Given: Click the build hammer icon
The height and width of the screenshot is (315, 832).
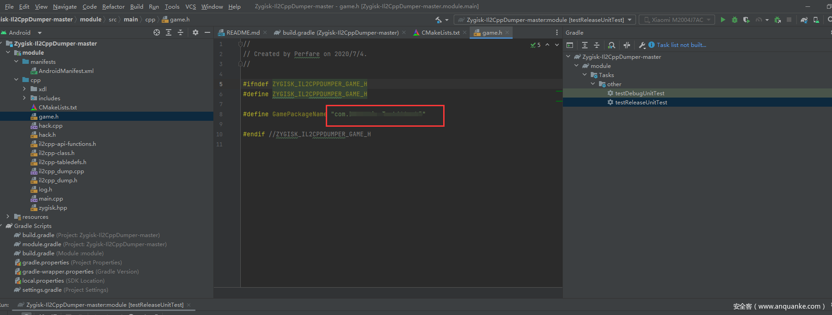Looking at the screenshot, I should click(439, 20).
